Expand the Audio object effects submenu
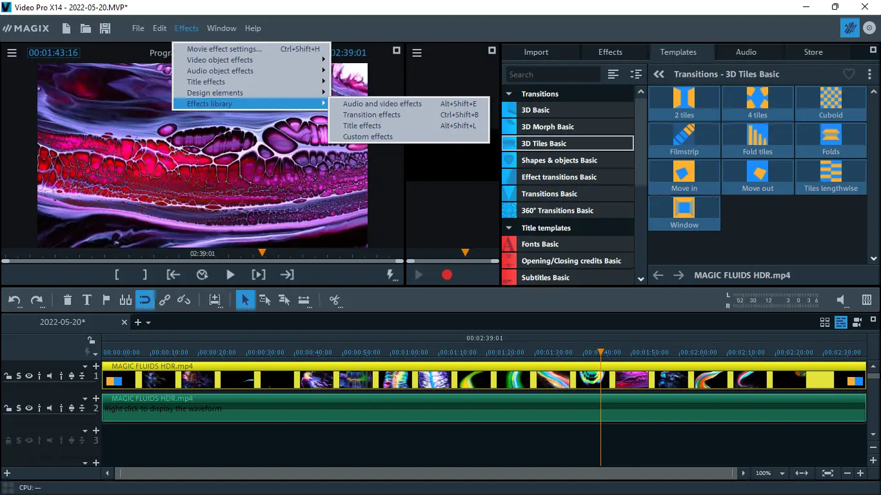The width and height of the screenshot is (881, 495). click(x=252, y=71)
